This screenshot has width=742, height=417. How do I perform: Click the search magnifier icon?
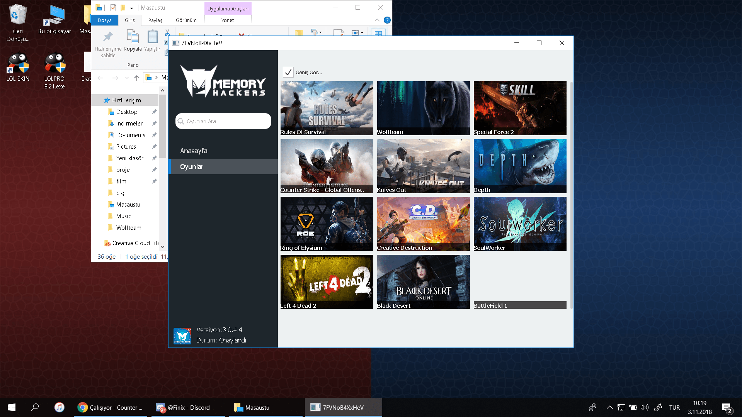[181, 121]
